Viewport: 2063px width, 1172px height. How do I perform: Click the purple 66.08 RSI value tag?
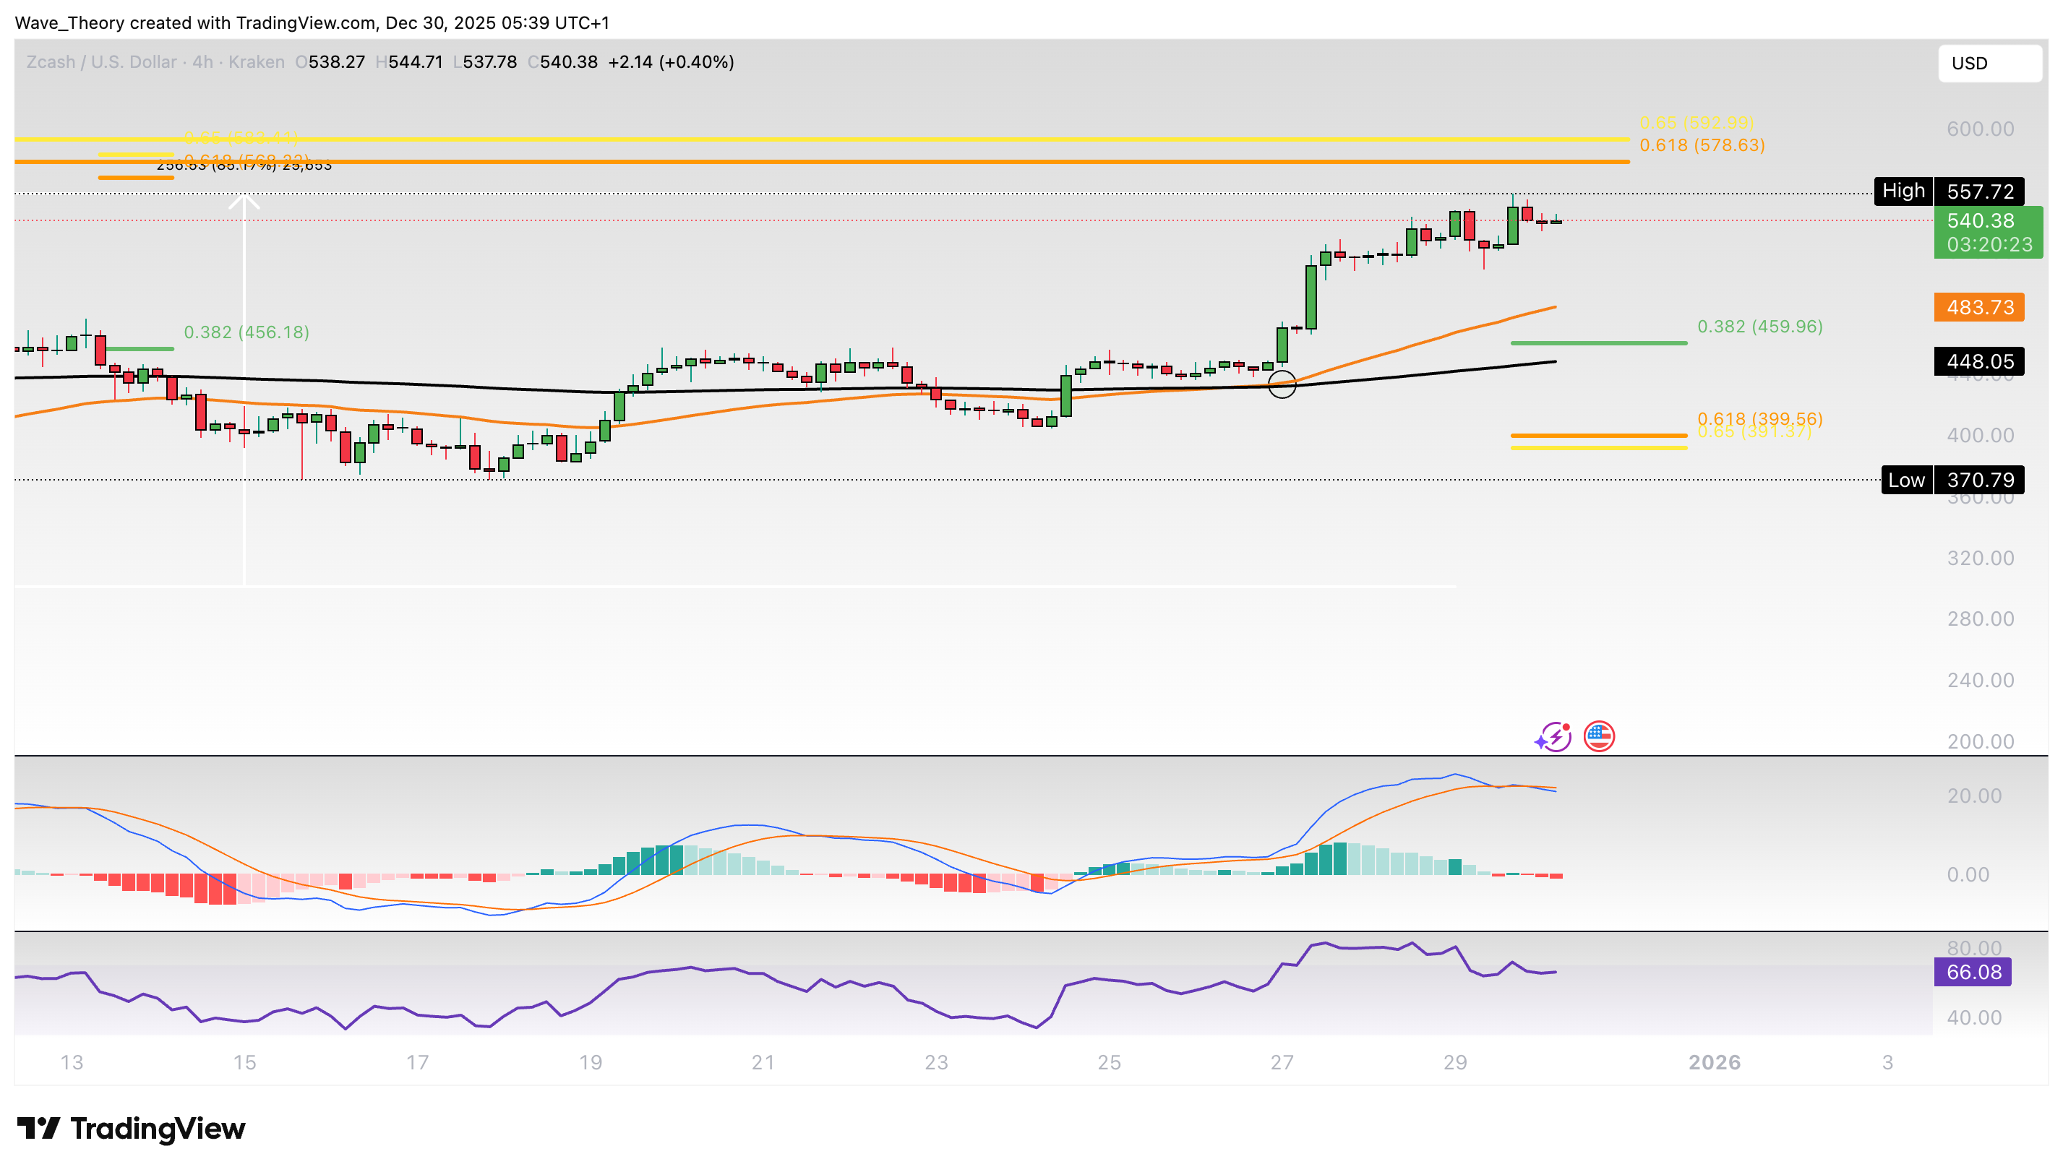tap(1972, 972)
